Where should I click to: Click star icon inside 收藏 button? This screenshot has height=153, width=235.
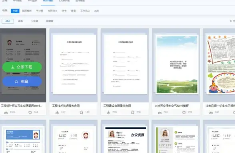[16, 81]
